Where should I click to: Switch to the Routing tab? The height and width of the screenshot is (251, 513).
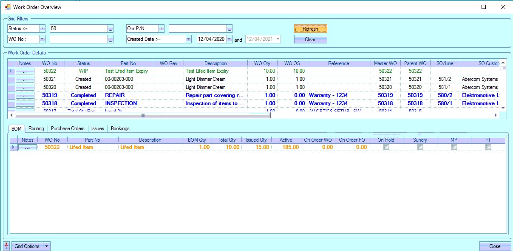36,128
